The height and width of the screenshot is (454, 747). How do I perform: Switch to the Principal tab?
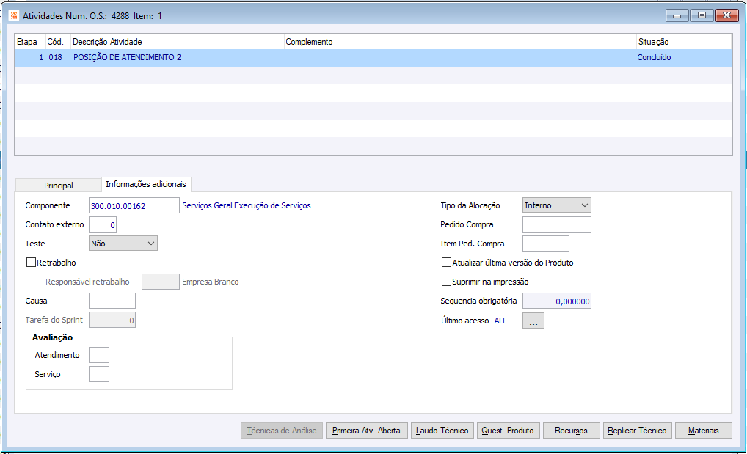pos(59,186)
